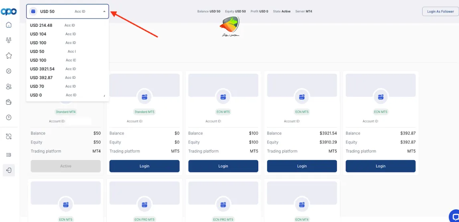
Task: Click the OPO logo
Action: tap(8, 12)
